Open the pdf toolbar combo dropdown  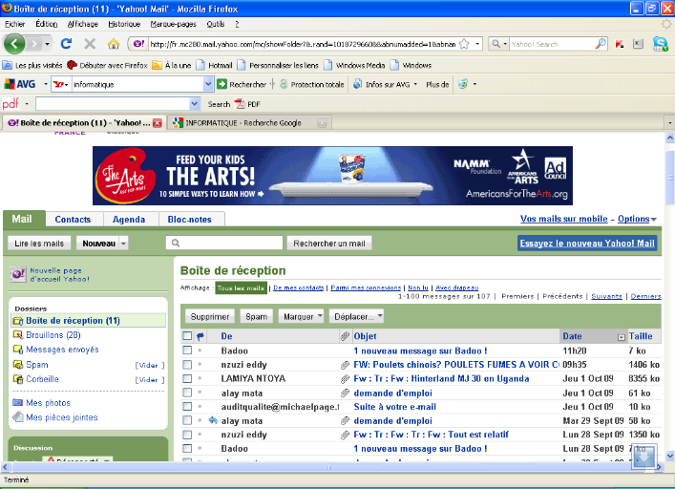tap(195, 104)
